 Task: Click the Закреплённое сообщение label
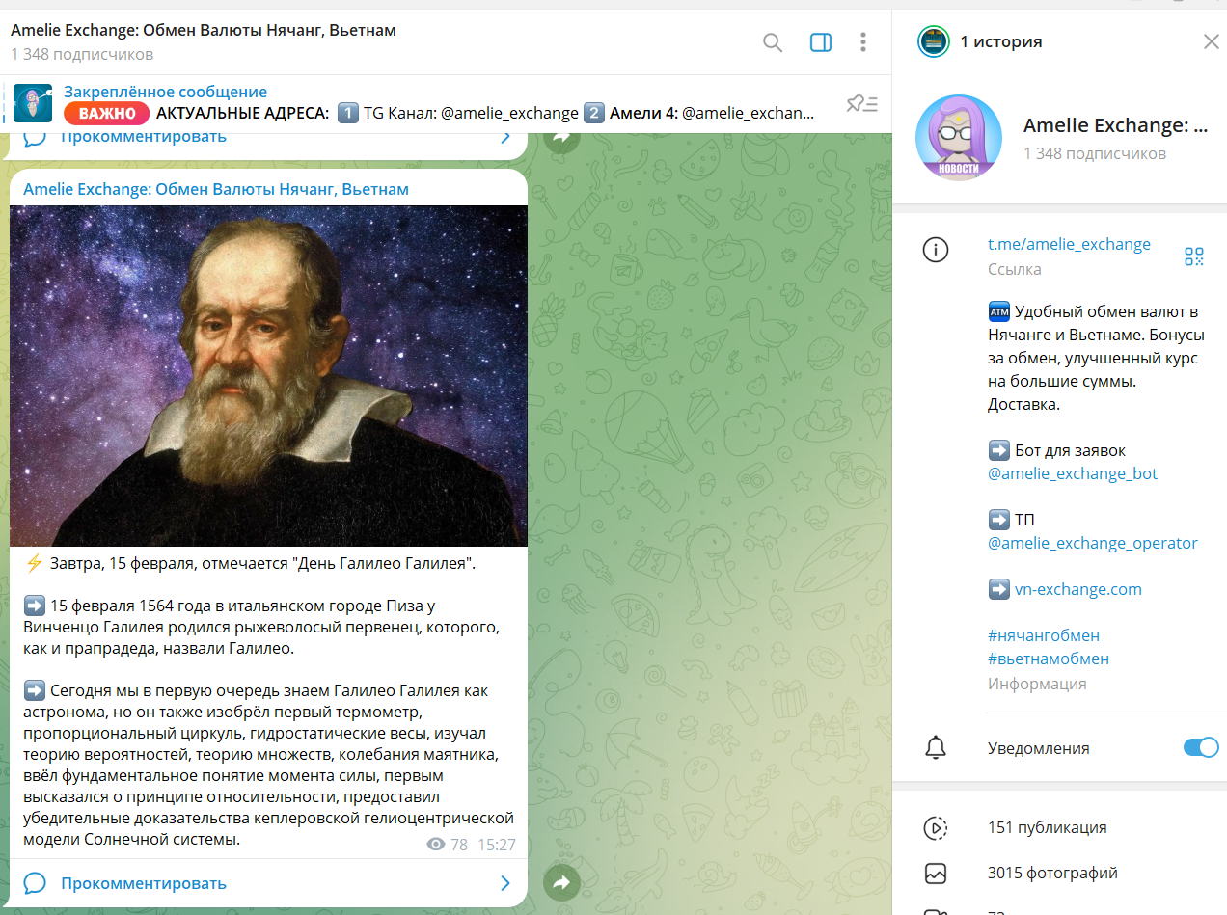pos(165,92)
